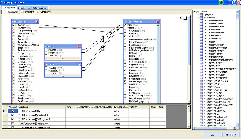Click the Gruppiert nach column header

pyautogui.click(x=121, y=107)
